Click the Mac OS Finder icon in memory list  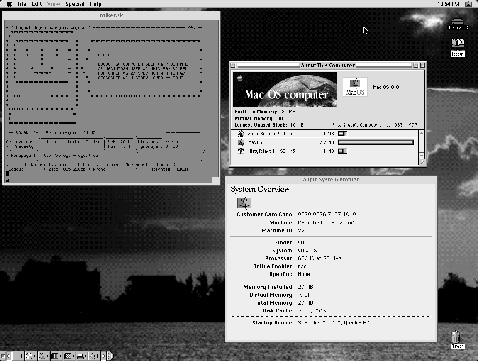(241, 142)
